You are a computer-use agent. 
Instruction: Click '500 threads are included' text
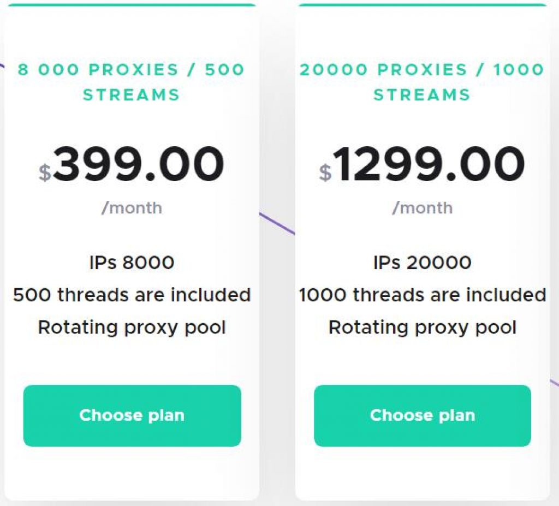click(132, 295)
